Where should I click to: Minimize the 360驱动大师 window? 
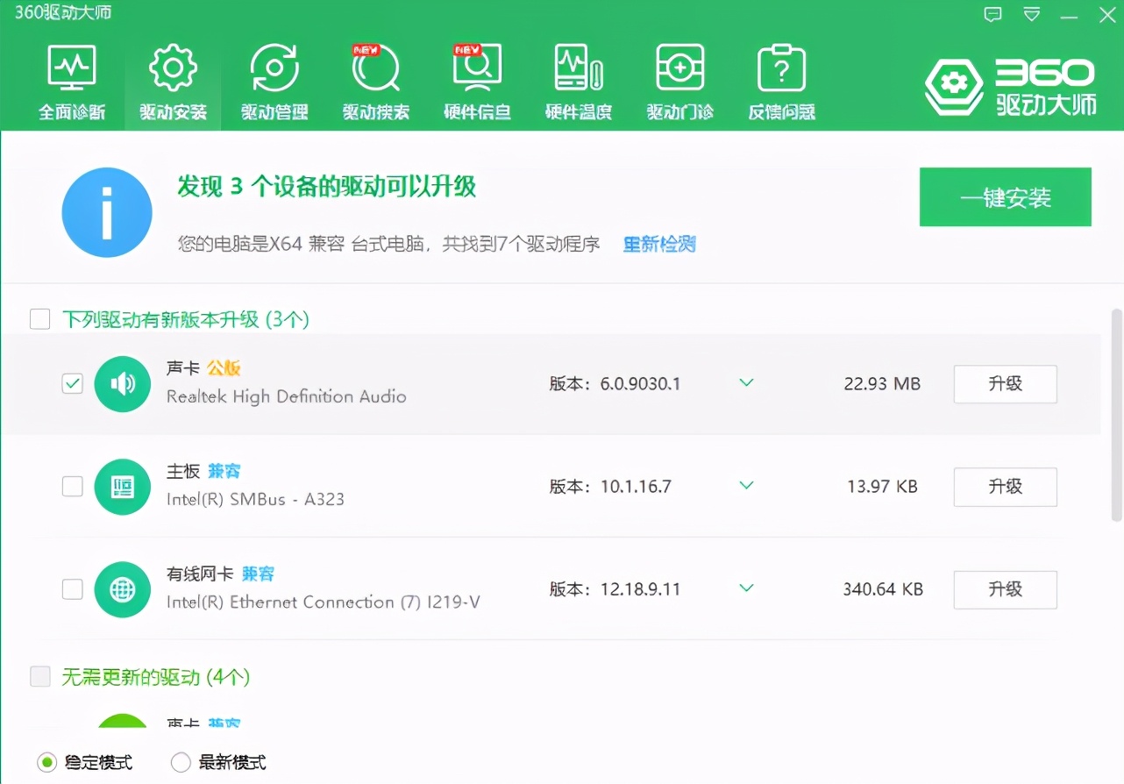click(1069, 15)
